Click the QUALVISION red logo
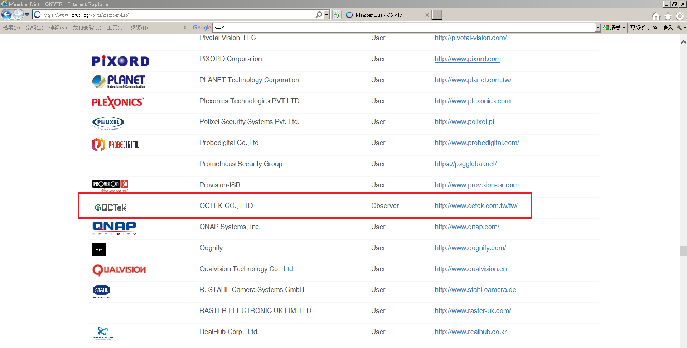The image size is (687, 348). [x=119, y=270]
